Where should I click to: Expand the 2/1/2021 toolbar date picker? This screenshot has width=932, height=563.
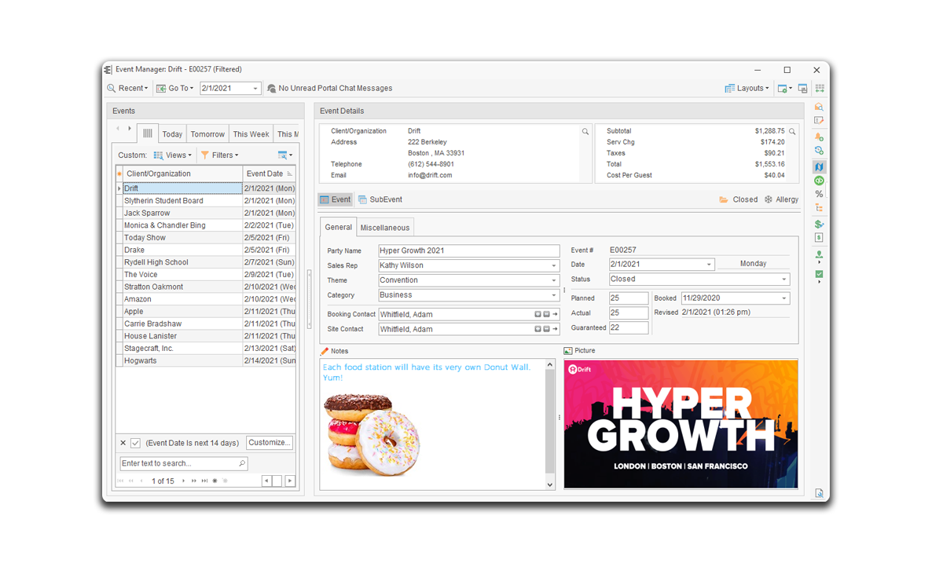[255, 89]
